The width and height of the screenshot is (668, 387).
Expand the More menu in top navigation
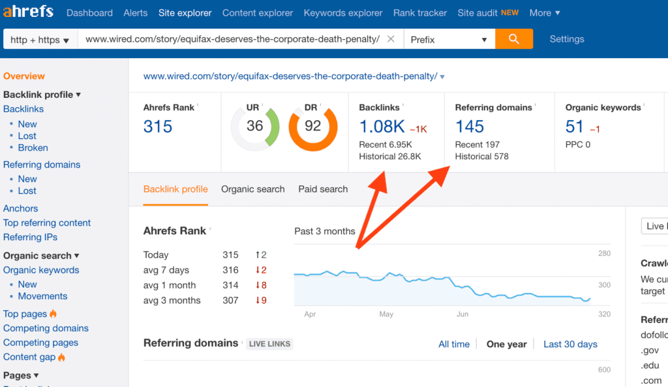(545, 12)
